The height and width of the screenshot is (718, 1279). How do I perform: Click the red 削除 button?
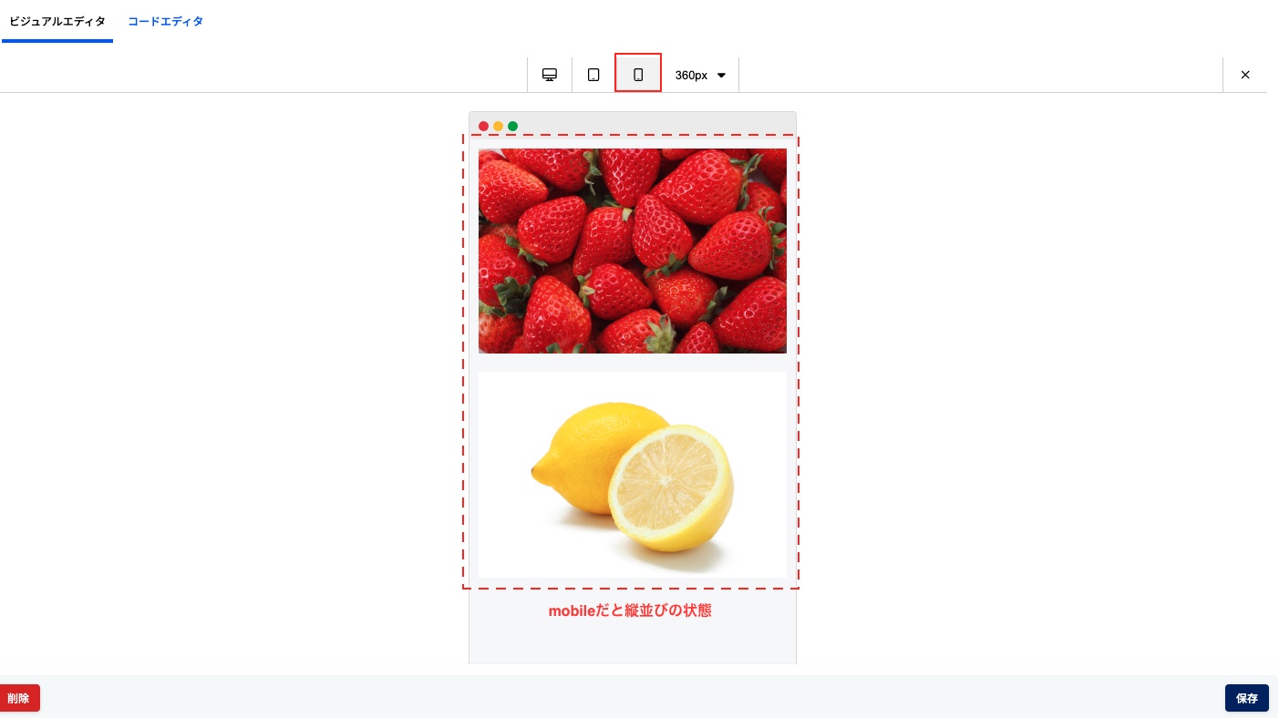(x=18, y=698)
